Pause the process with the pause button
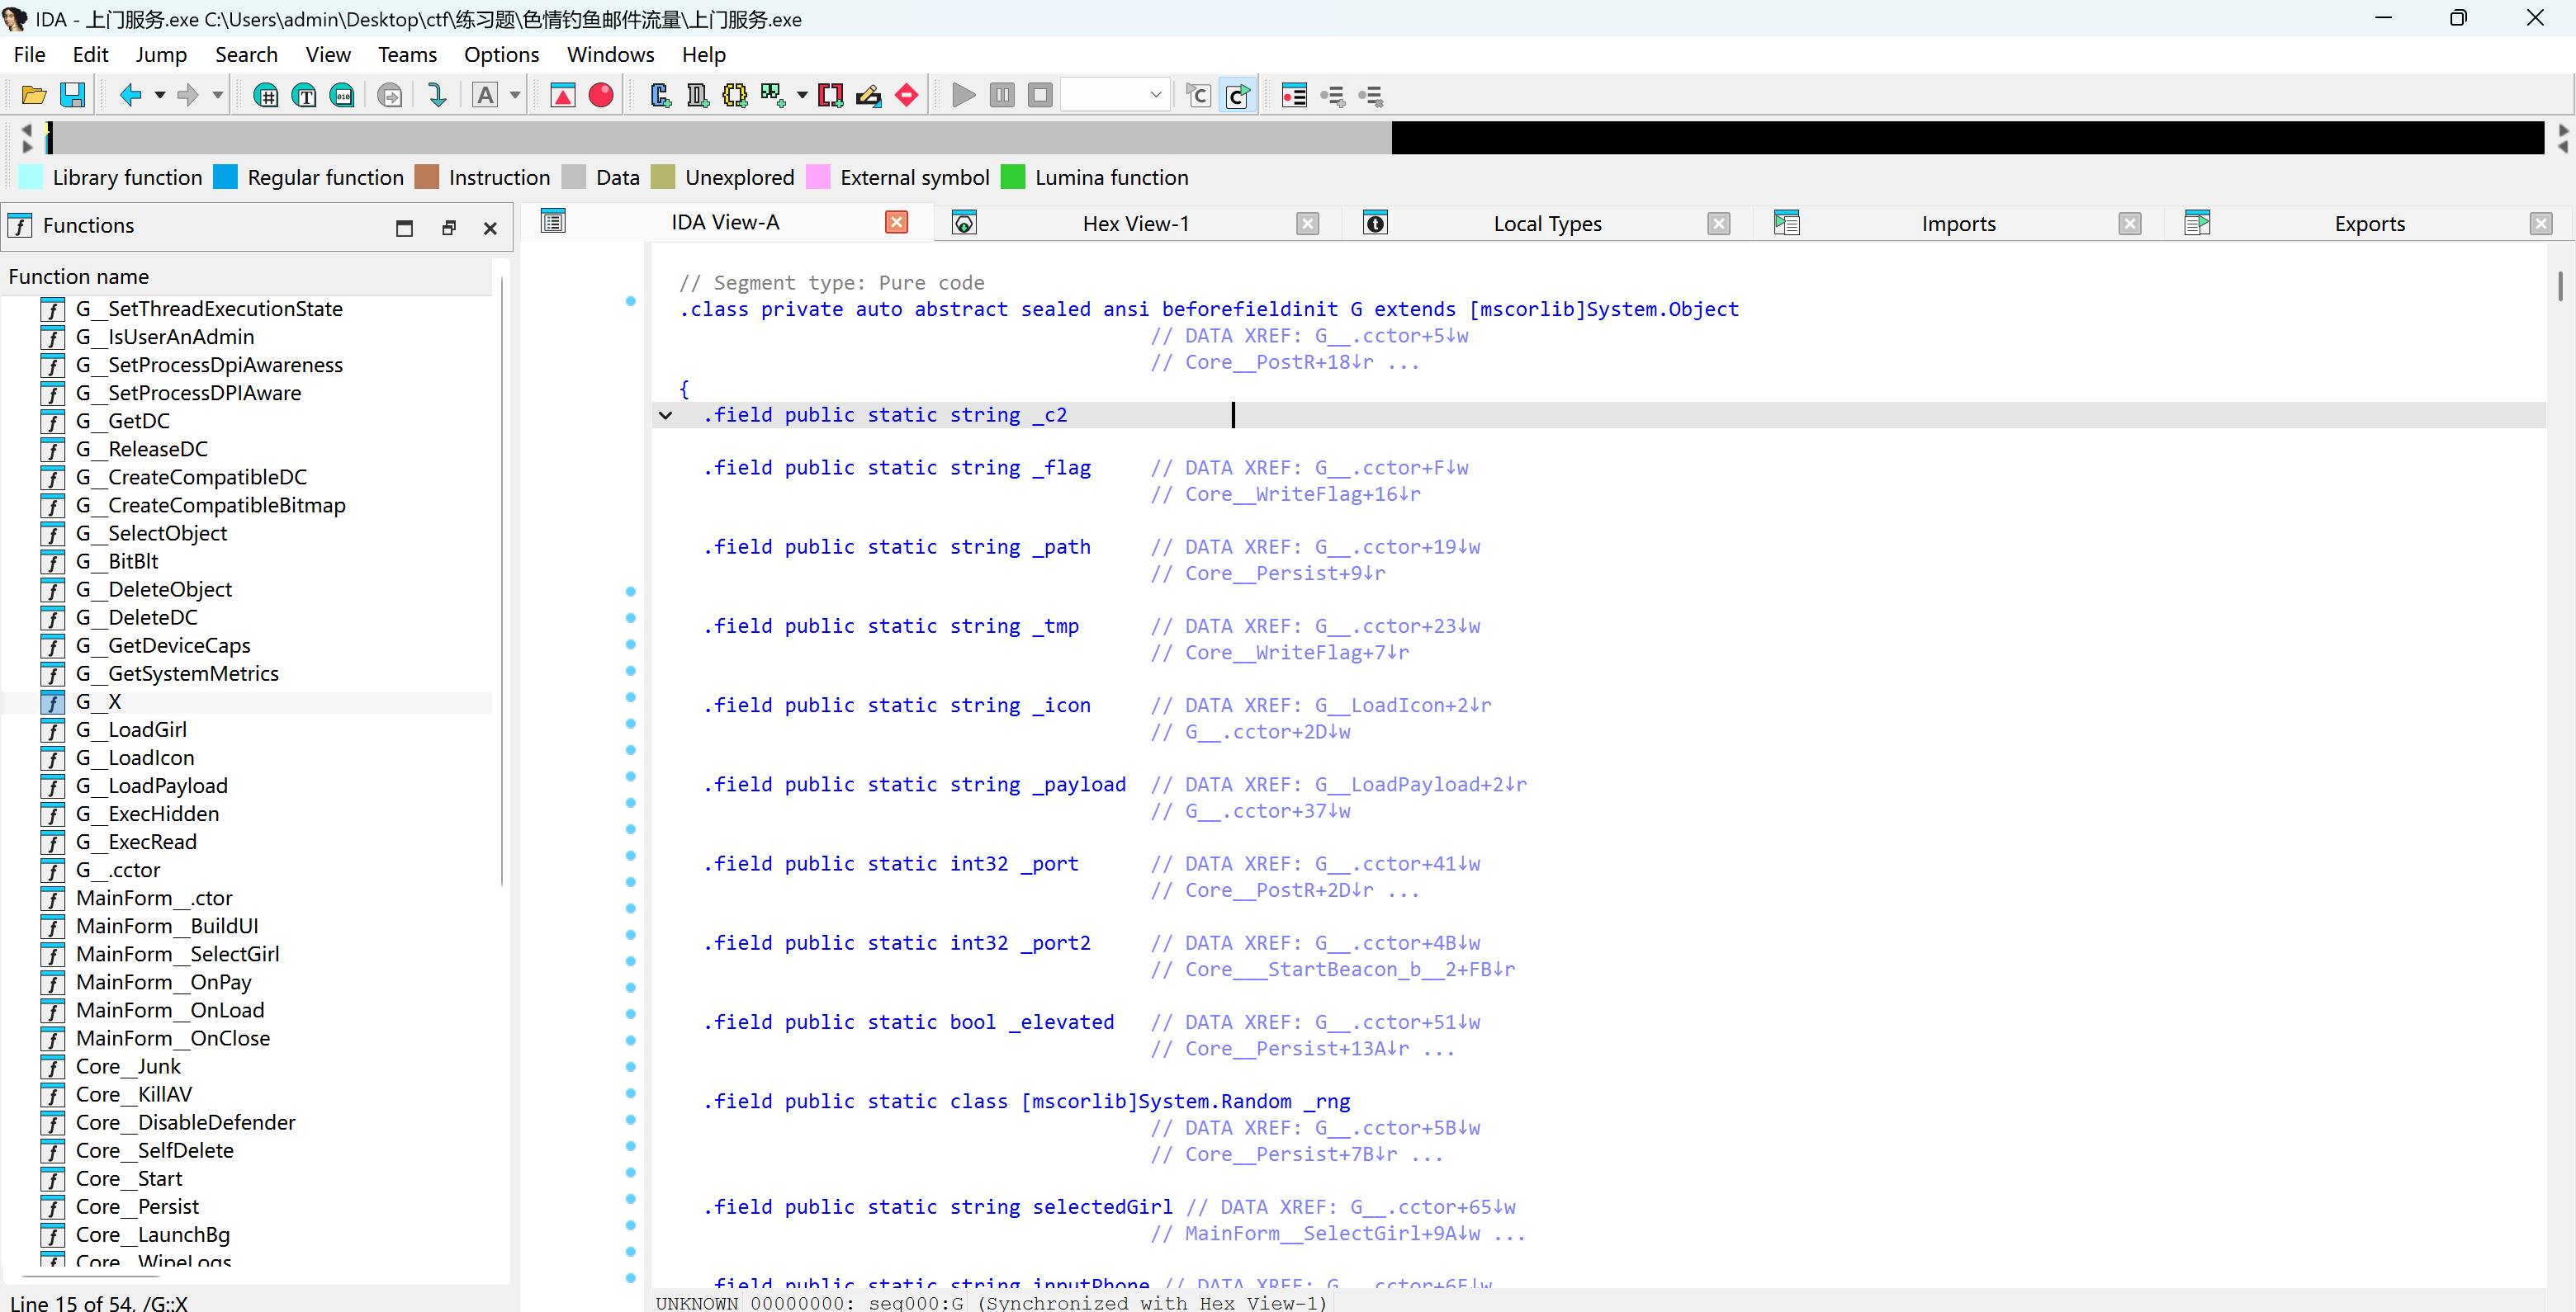 pyautogui.click(x=1002, y=96)
